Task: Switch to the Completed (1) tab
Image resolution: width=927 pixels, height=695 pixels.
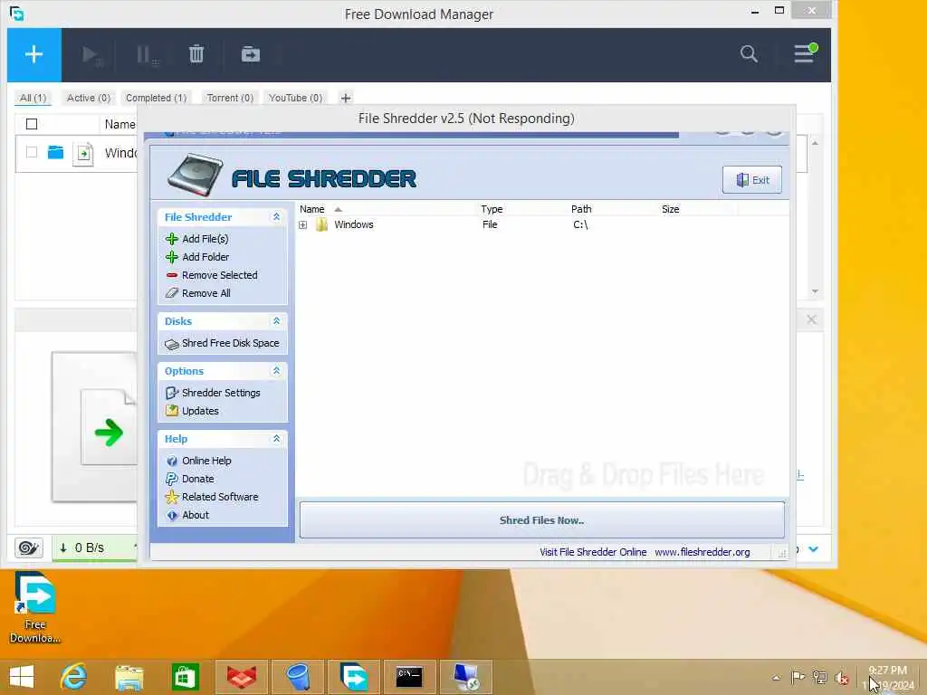Action: pyautogui.click(x=156, y=98)
